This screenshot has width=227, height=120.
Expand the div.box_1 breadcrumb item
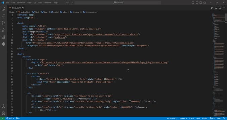75,12
